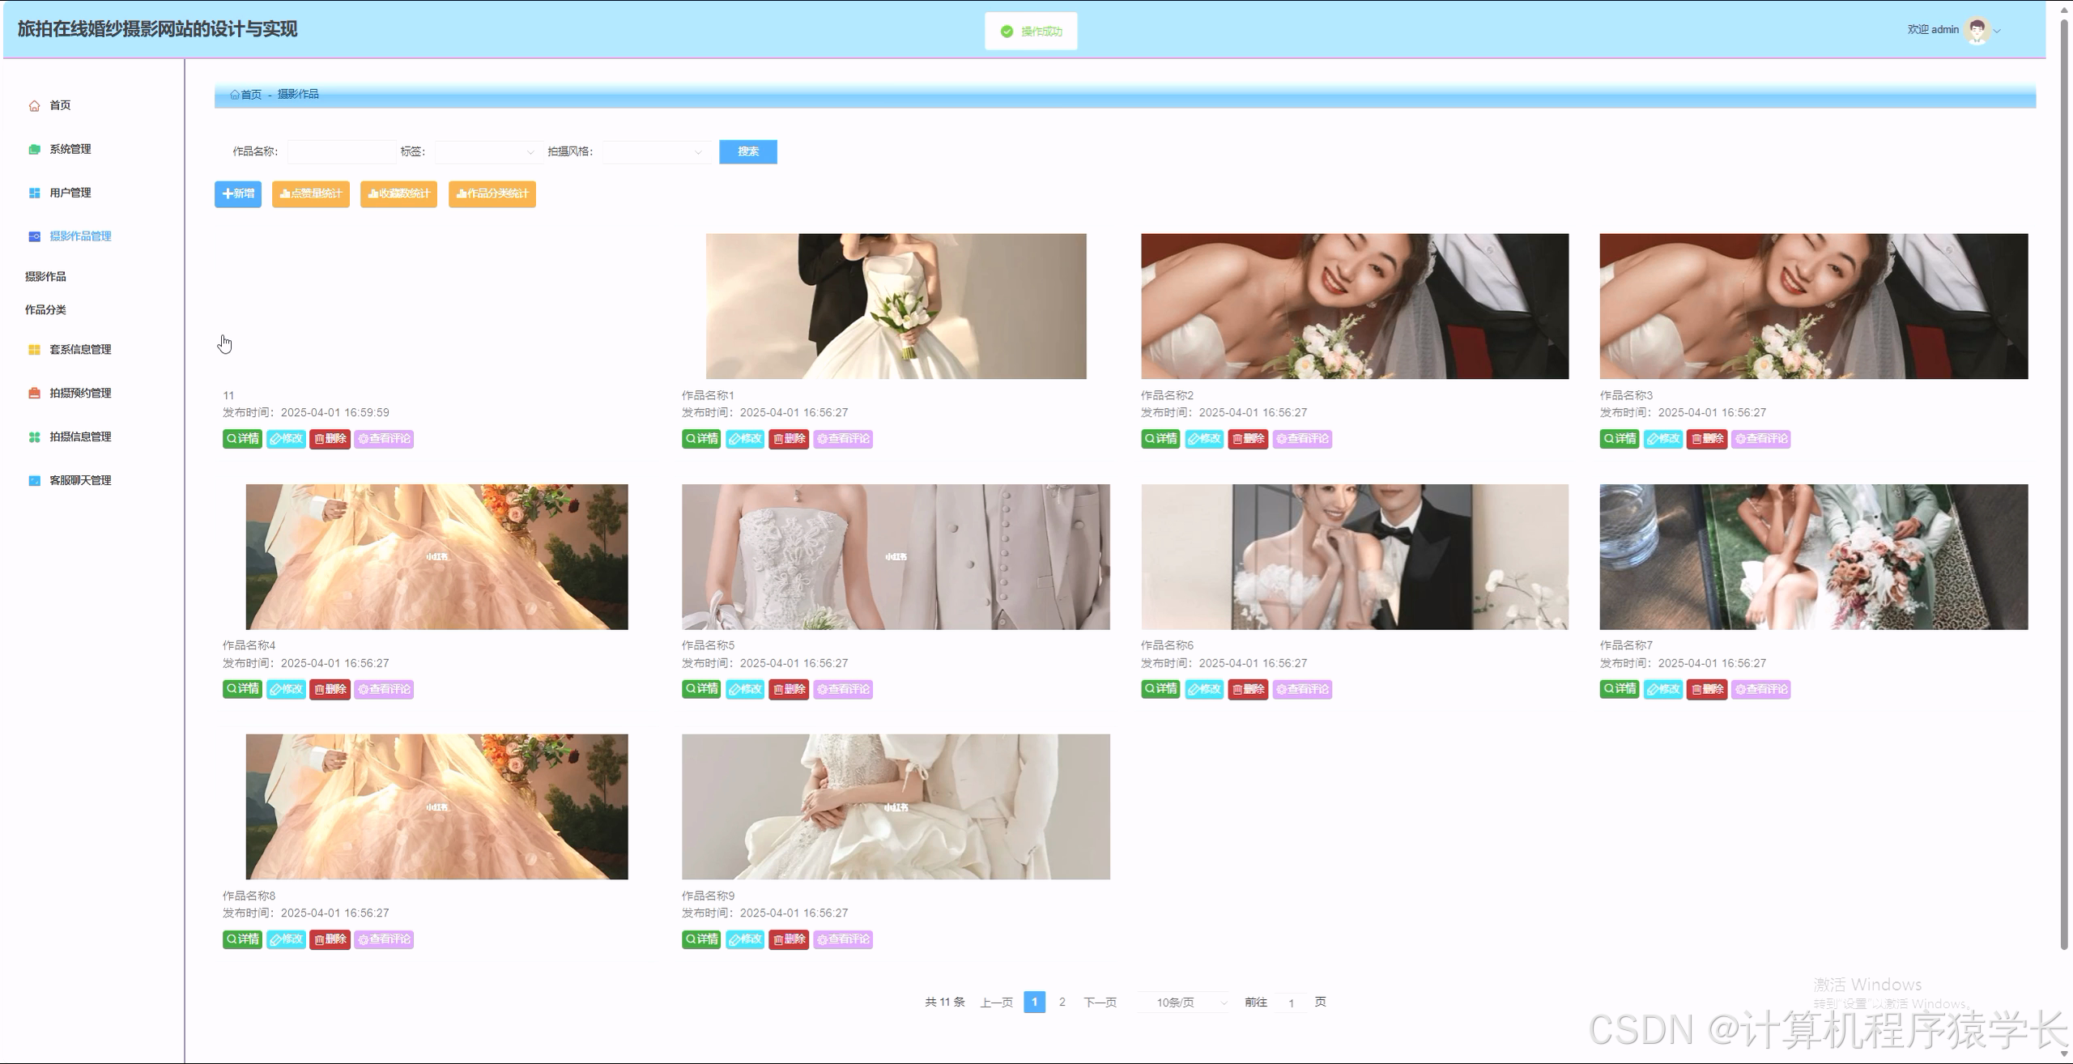Click the home icon in the sidebar
This screenshot has width=2073, height=1064.
(34, 106)
